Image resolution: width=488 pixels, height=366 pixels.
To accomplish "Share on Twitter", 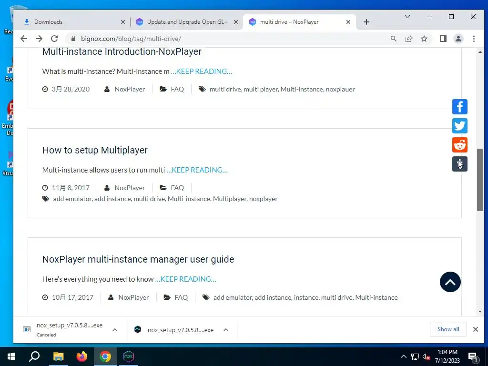I will [460, 126].
